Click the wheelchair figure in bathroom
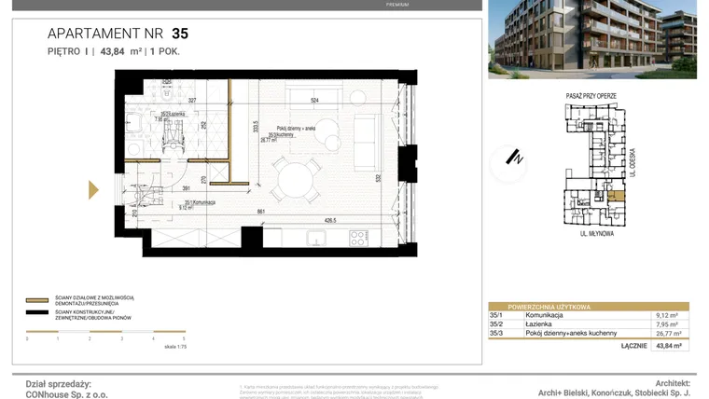Image resolution: width=709 pixels, height=399 pixels. [x=173, y=134]
